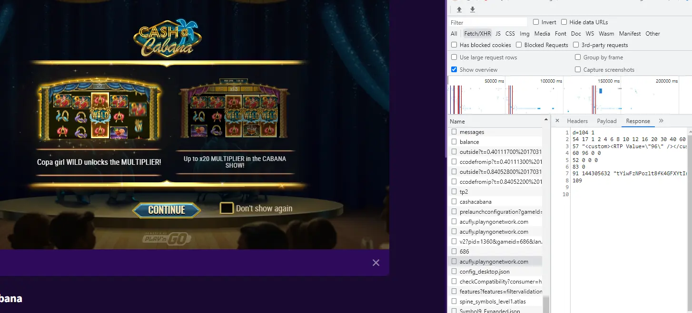Focus the network Filter text field
Screen dimensions: 692x313
tap(488, 22)
